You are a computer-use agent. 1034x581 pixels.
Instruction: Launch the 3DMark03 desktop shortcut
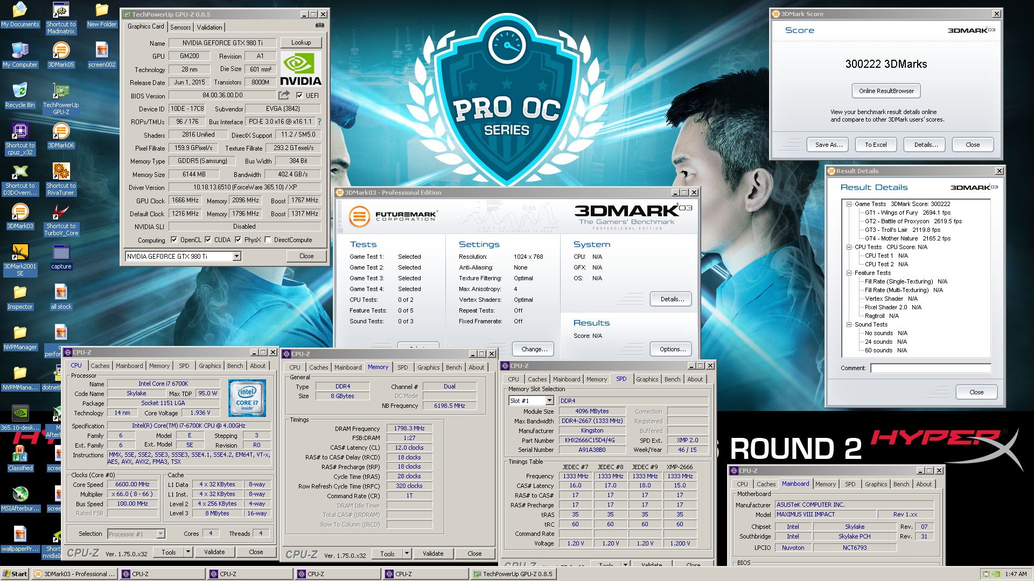point(20,216)
